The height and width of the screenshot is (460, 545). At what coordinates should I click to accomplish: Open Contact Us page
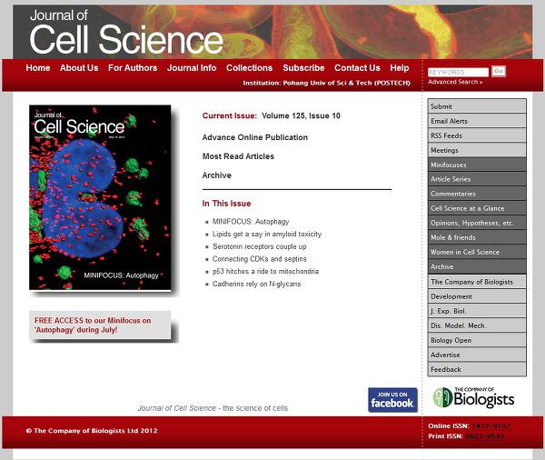point(357,68)
